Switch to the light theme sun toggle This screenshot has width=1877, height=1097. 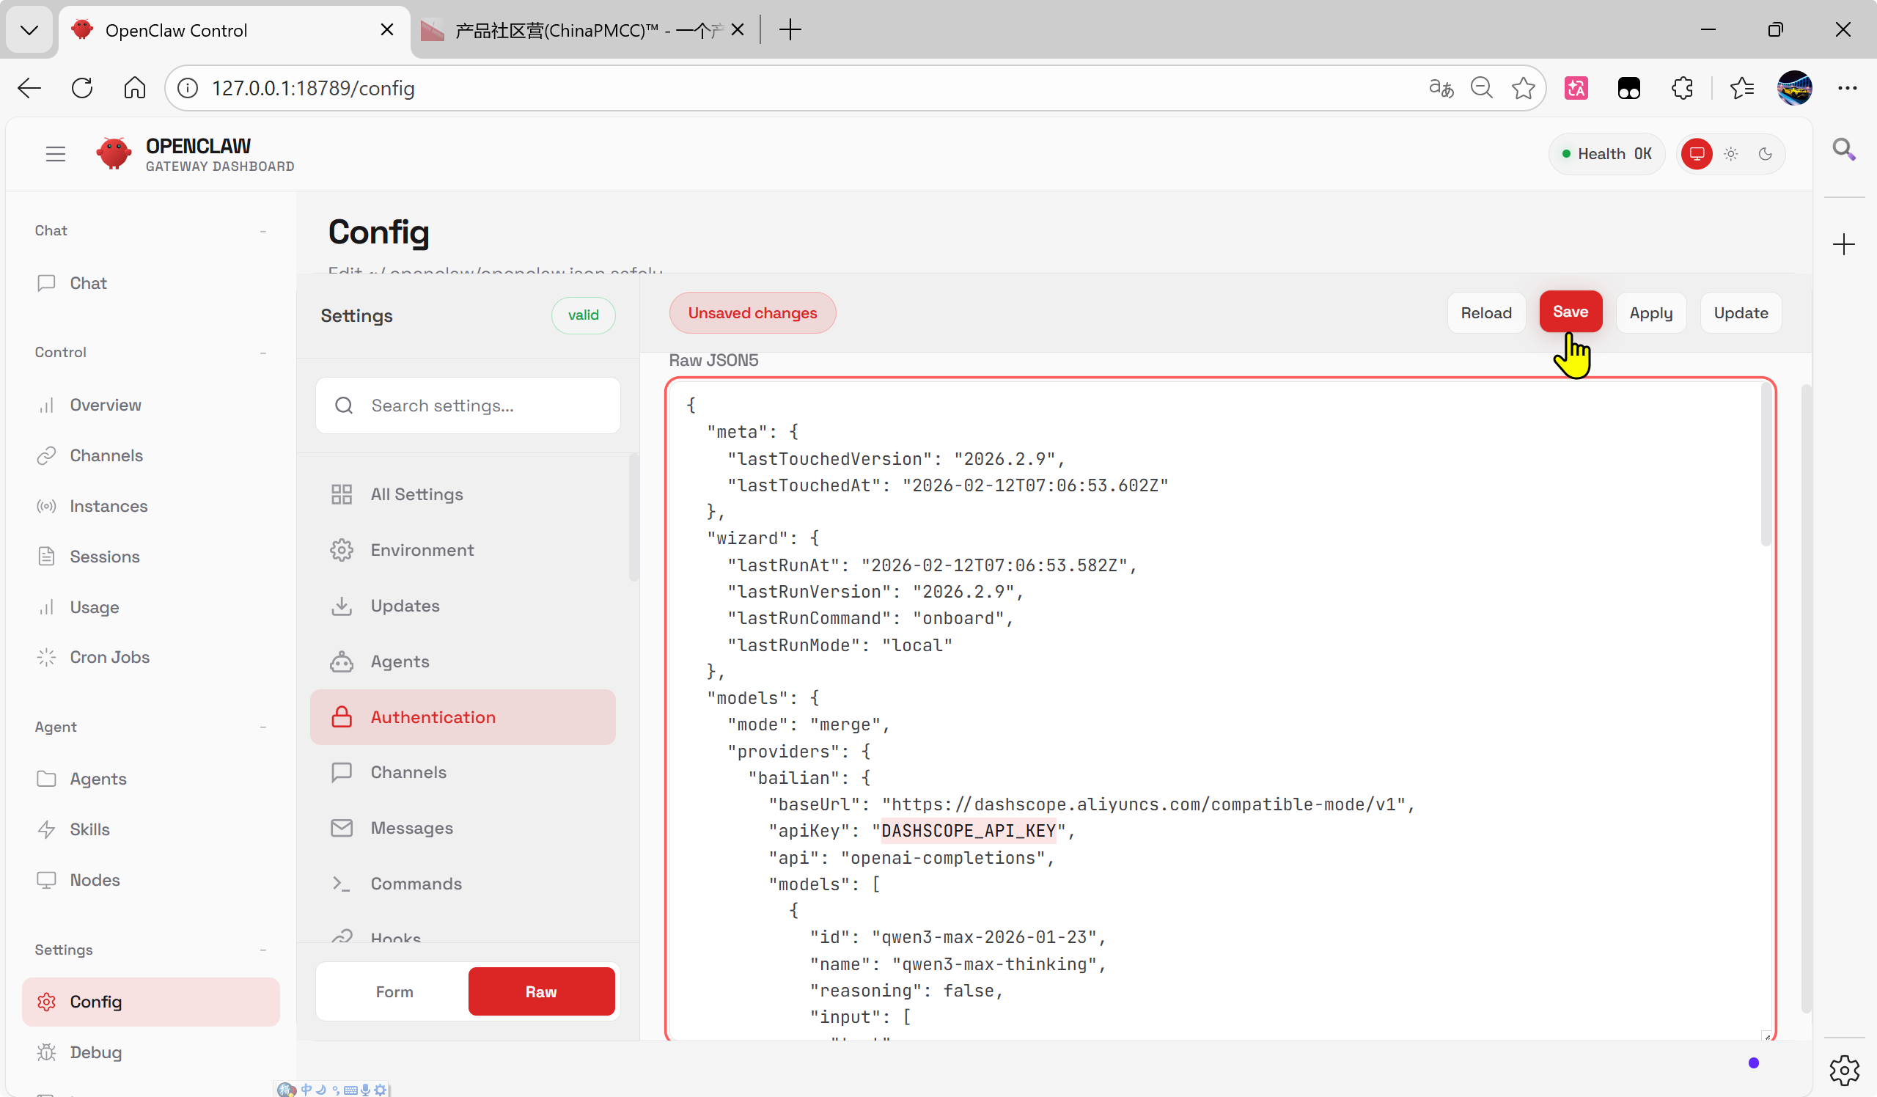coord(1731,154)
